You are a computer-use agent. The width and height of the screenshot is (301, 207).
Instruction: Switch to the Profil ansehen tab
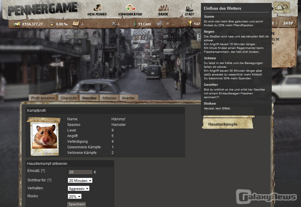[x=43, y=98]
